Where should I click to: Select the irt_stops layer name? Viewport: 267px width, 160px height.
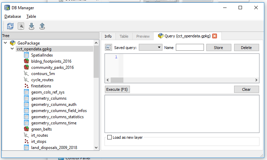point(39,141)
